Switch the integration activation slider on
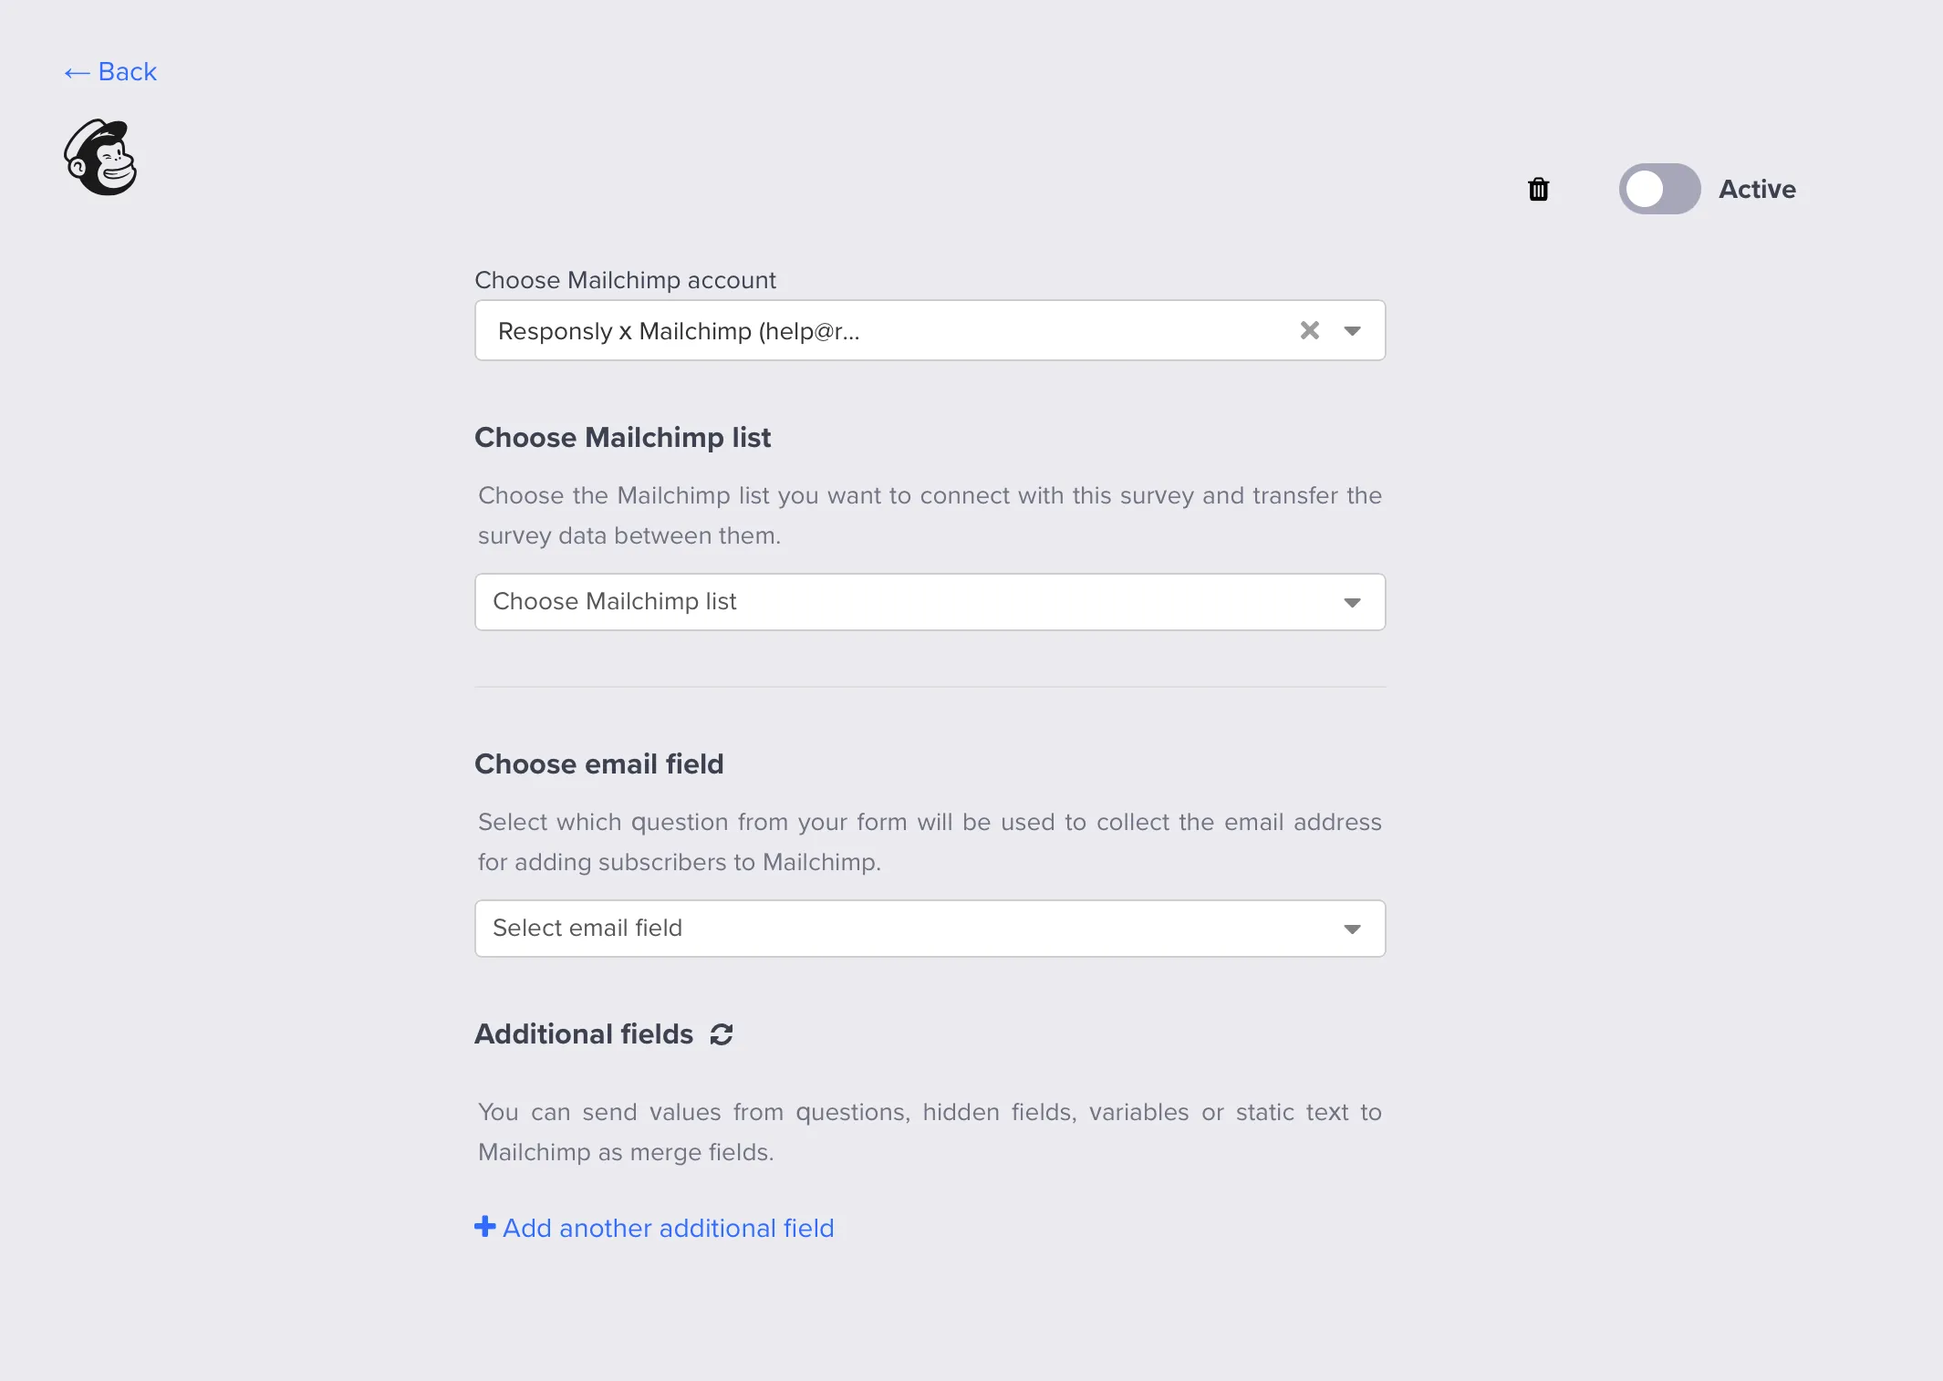Screen dimensions: 1943x1381 [1659, 189]
